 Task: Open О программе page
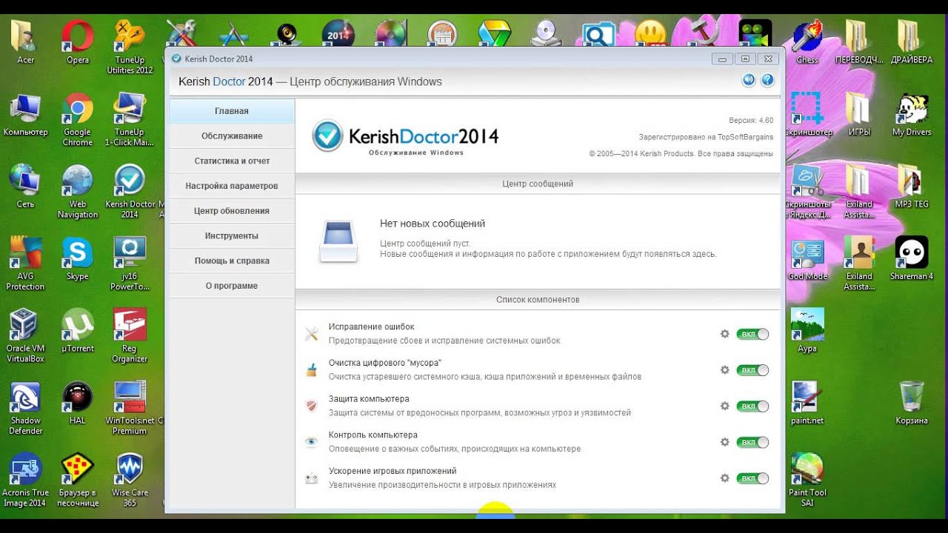[232, 286]
